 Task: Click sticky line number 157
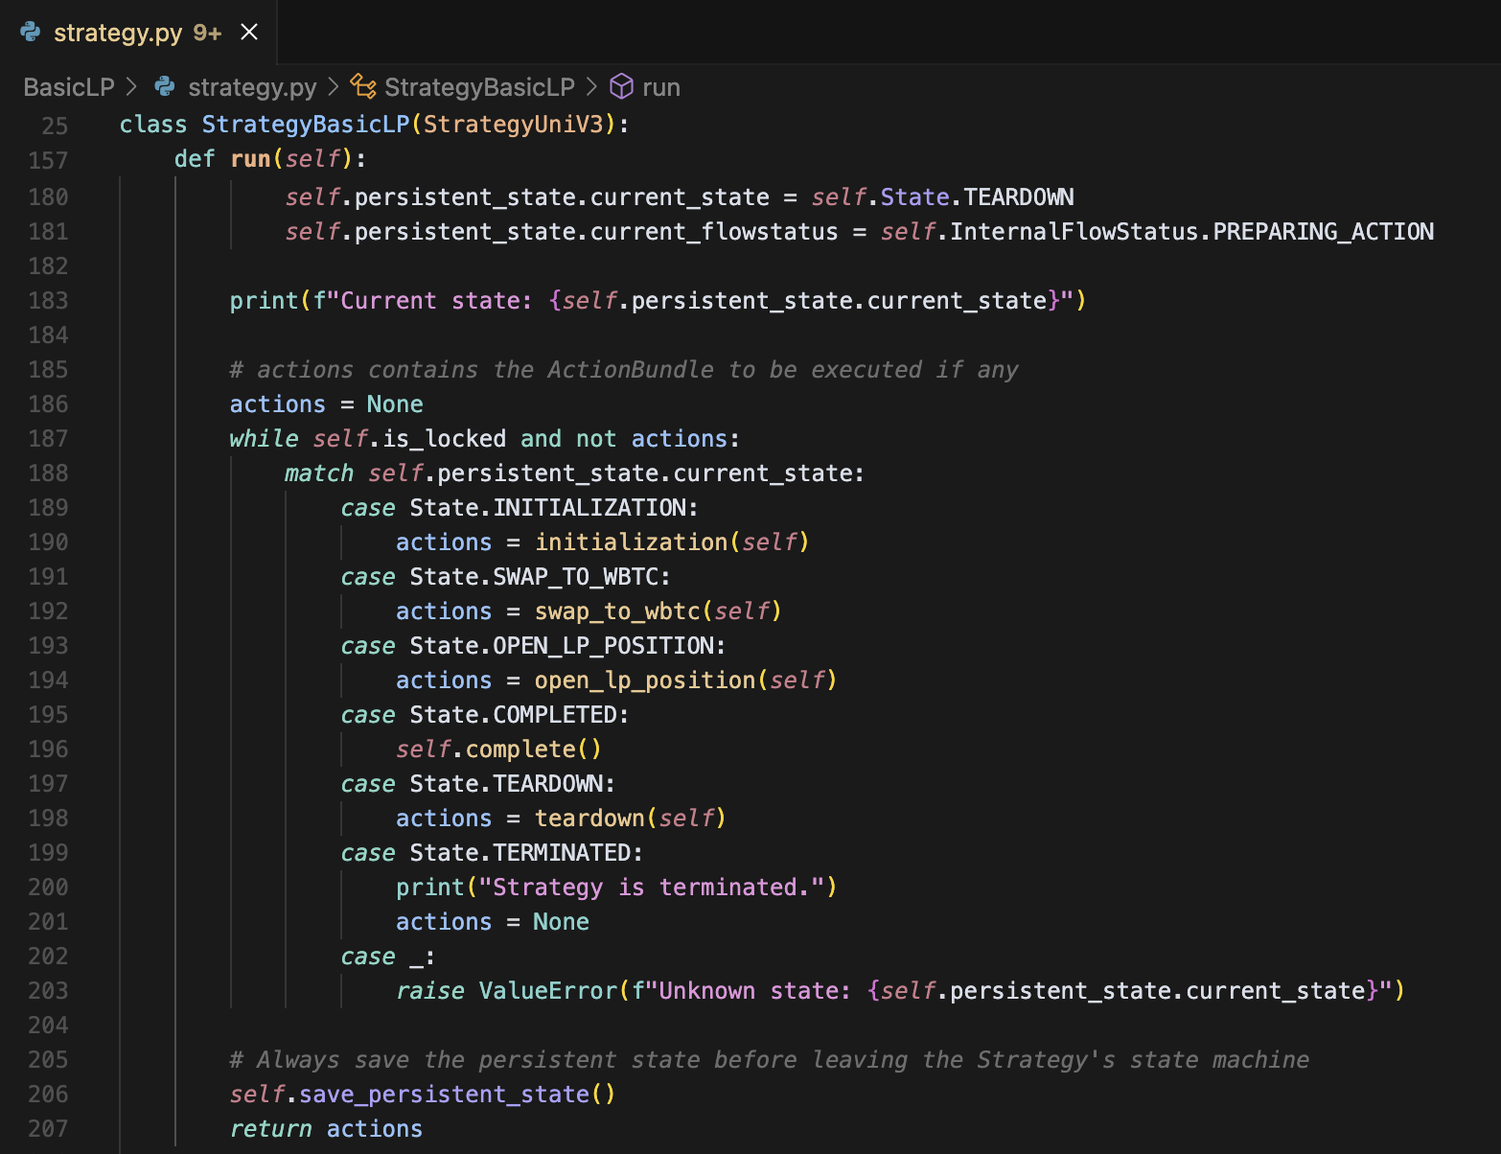48,160
